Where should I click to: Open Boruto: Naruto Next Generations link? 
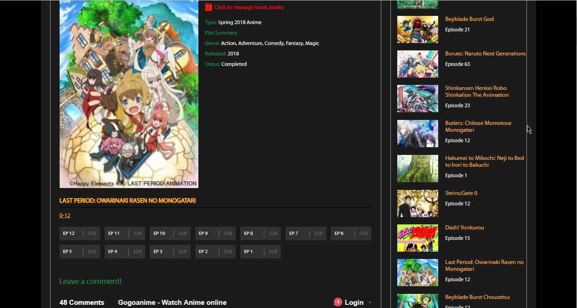click(x=485, y=54)
